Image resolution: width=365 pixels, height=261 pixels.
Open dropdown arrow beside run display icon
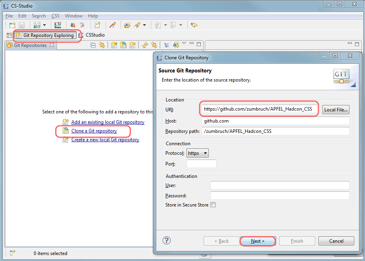pyautogui.click(x=44, y=25)
